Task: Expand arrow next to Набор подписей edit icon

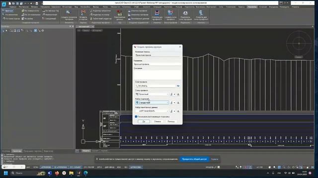Action: pyautogui.click(x=174, y=103)
